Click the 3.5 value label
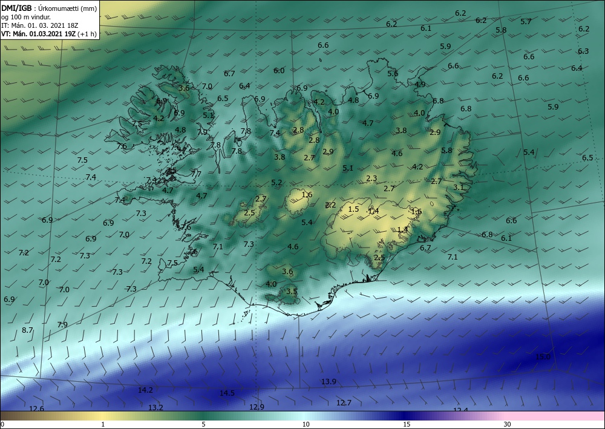Image resolution: width=605 pixels, height=429 pixels. click(x=292, y=291)
